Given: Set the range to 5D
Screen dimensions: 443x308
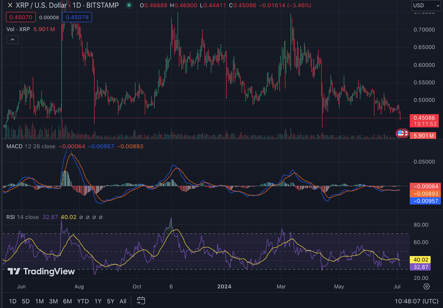Looking at the screenshot, I should (26, 301).
